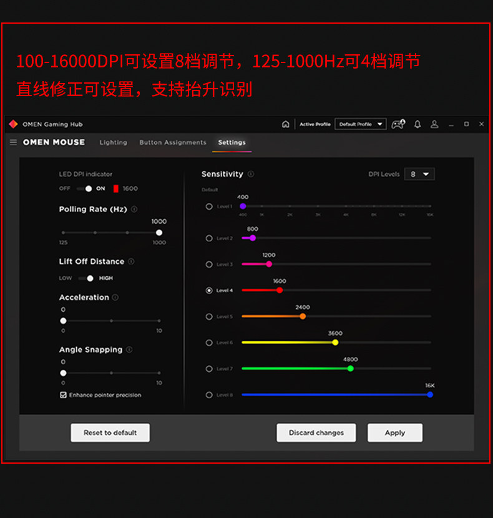Click the OMEN MOUSE heading
The image size is (493, 518).
click(x=54, y=142)
